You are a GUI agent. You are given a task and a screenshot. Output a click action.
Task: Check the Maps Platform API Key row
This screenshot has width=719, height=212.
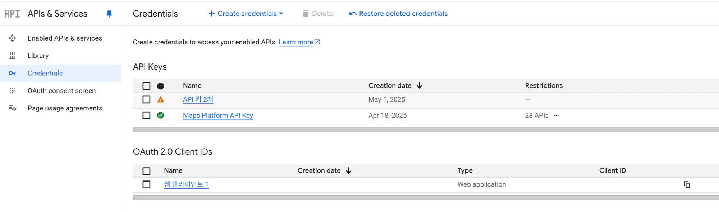146,115
